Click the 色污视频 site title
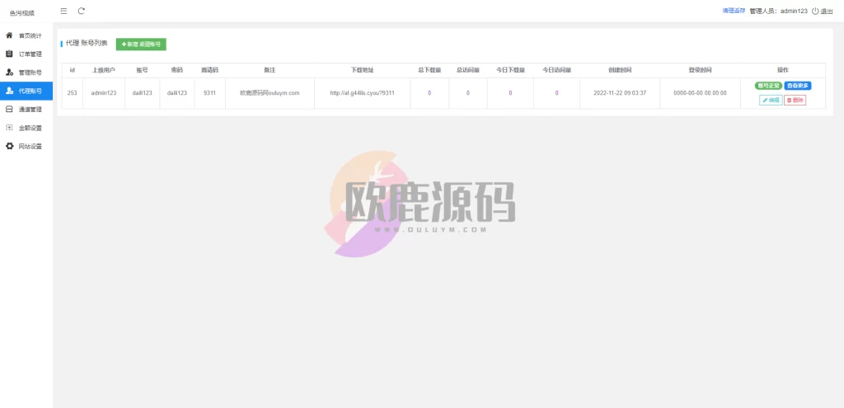This screenshot has width=844, height=408. [x=22, y=13]
